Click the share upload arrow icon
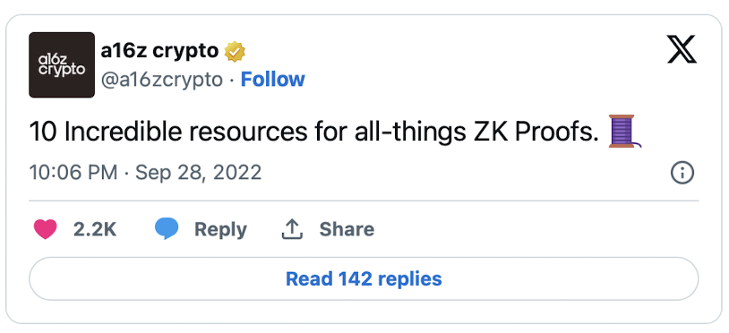Viewport: 729px width, 333px height. [x=293, y=229]
